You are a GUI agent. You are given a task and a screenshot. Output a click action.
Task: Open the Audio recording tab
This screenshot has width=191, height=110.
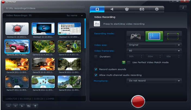pyautogui.click(x=112, y=9)
